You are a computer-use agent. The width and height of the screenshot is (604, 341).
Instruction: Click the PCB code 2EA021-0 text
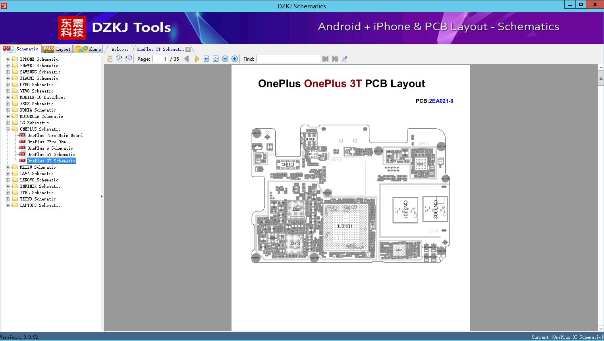(441, 101)
